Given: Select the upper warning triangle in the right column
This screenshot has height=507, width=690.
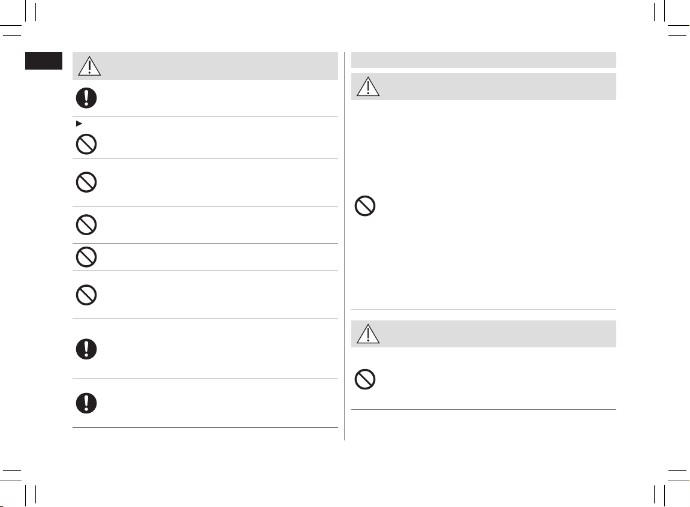Looking at the screenshot, I should (368, 86).
